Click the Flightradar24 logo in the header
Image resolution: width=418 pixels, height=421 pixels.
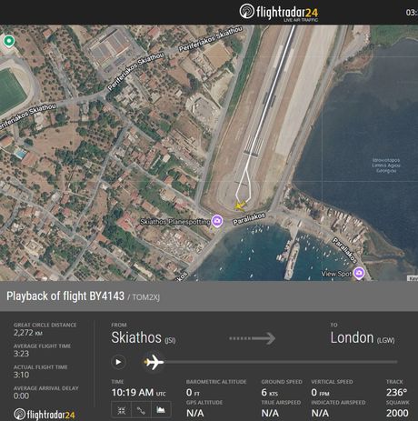[279, 13]
